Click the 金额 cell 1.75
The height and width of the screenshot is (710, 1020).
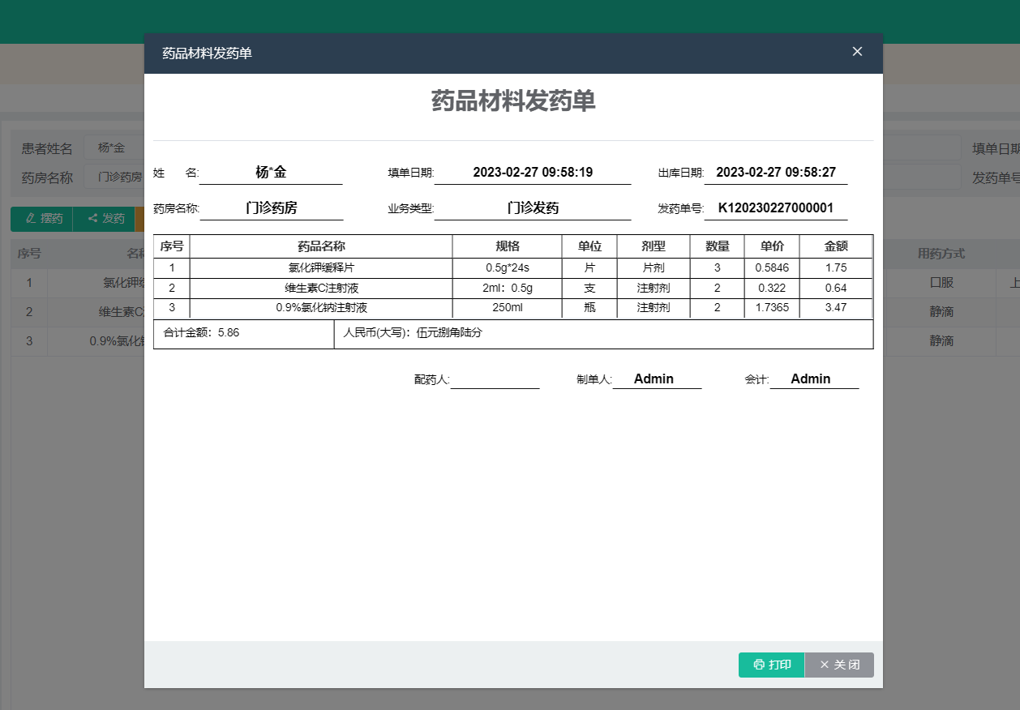pyautogui.click(x=836, y=267)
